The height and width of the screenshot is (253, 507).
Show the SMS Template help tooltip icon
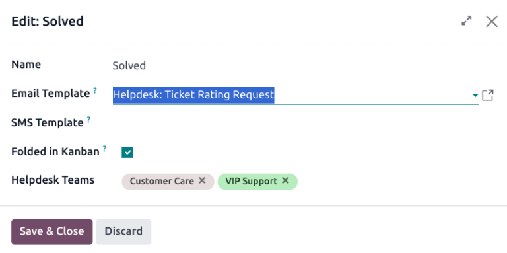88,120
